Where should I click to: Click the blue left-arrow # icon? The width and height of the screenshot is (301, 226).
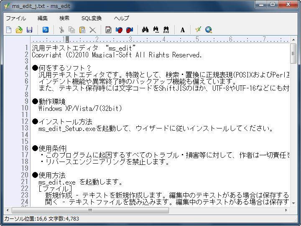[119, 30]
